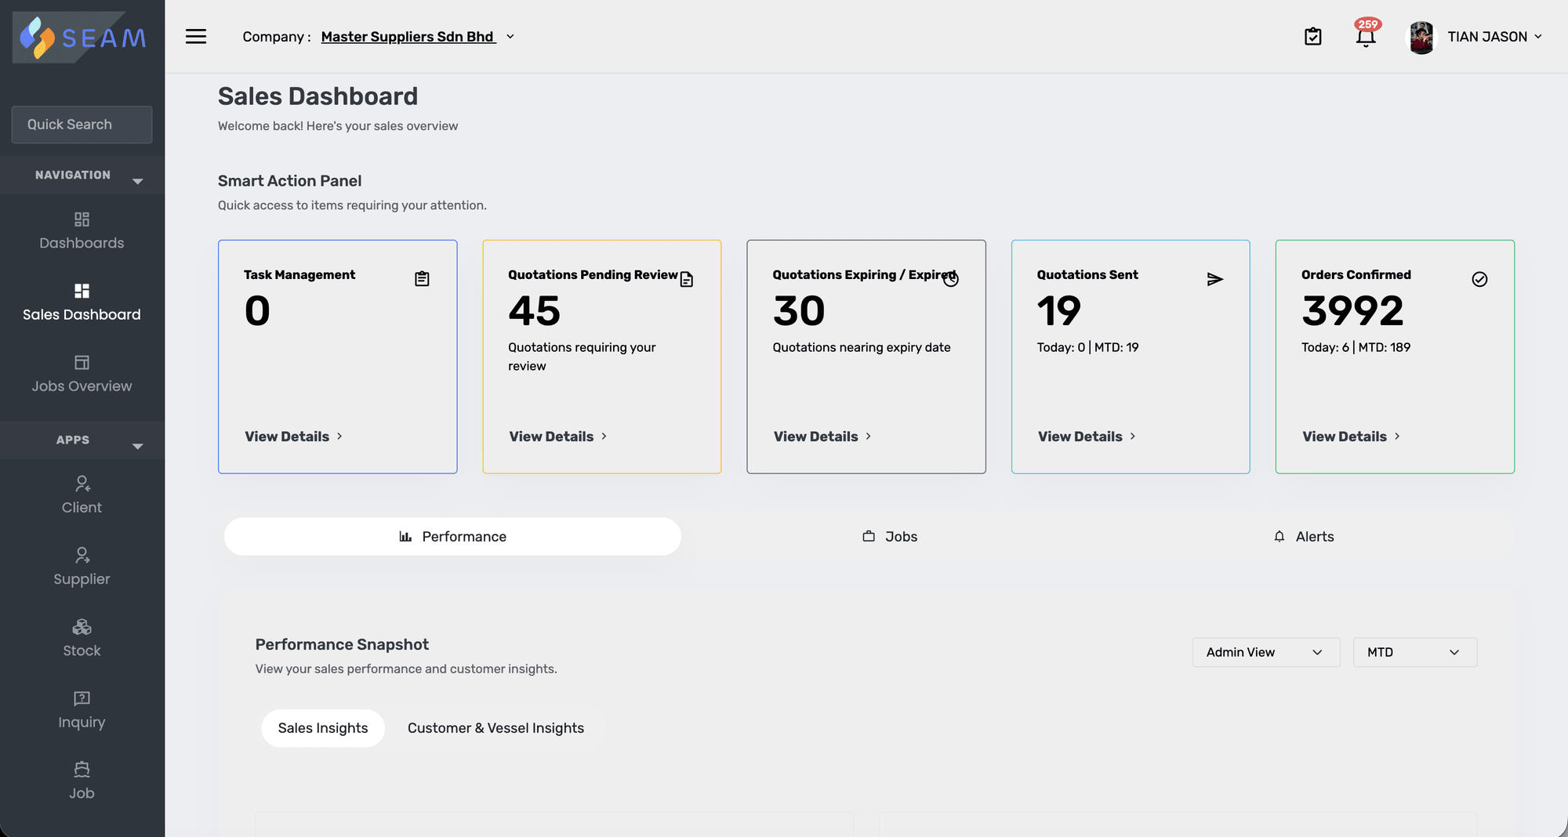The width and height of the screenshot is (1568, 837).
Task: Select Sales Dashboard in sidebar
Action: tap(82, 303)
